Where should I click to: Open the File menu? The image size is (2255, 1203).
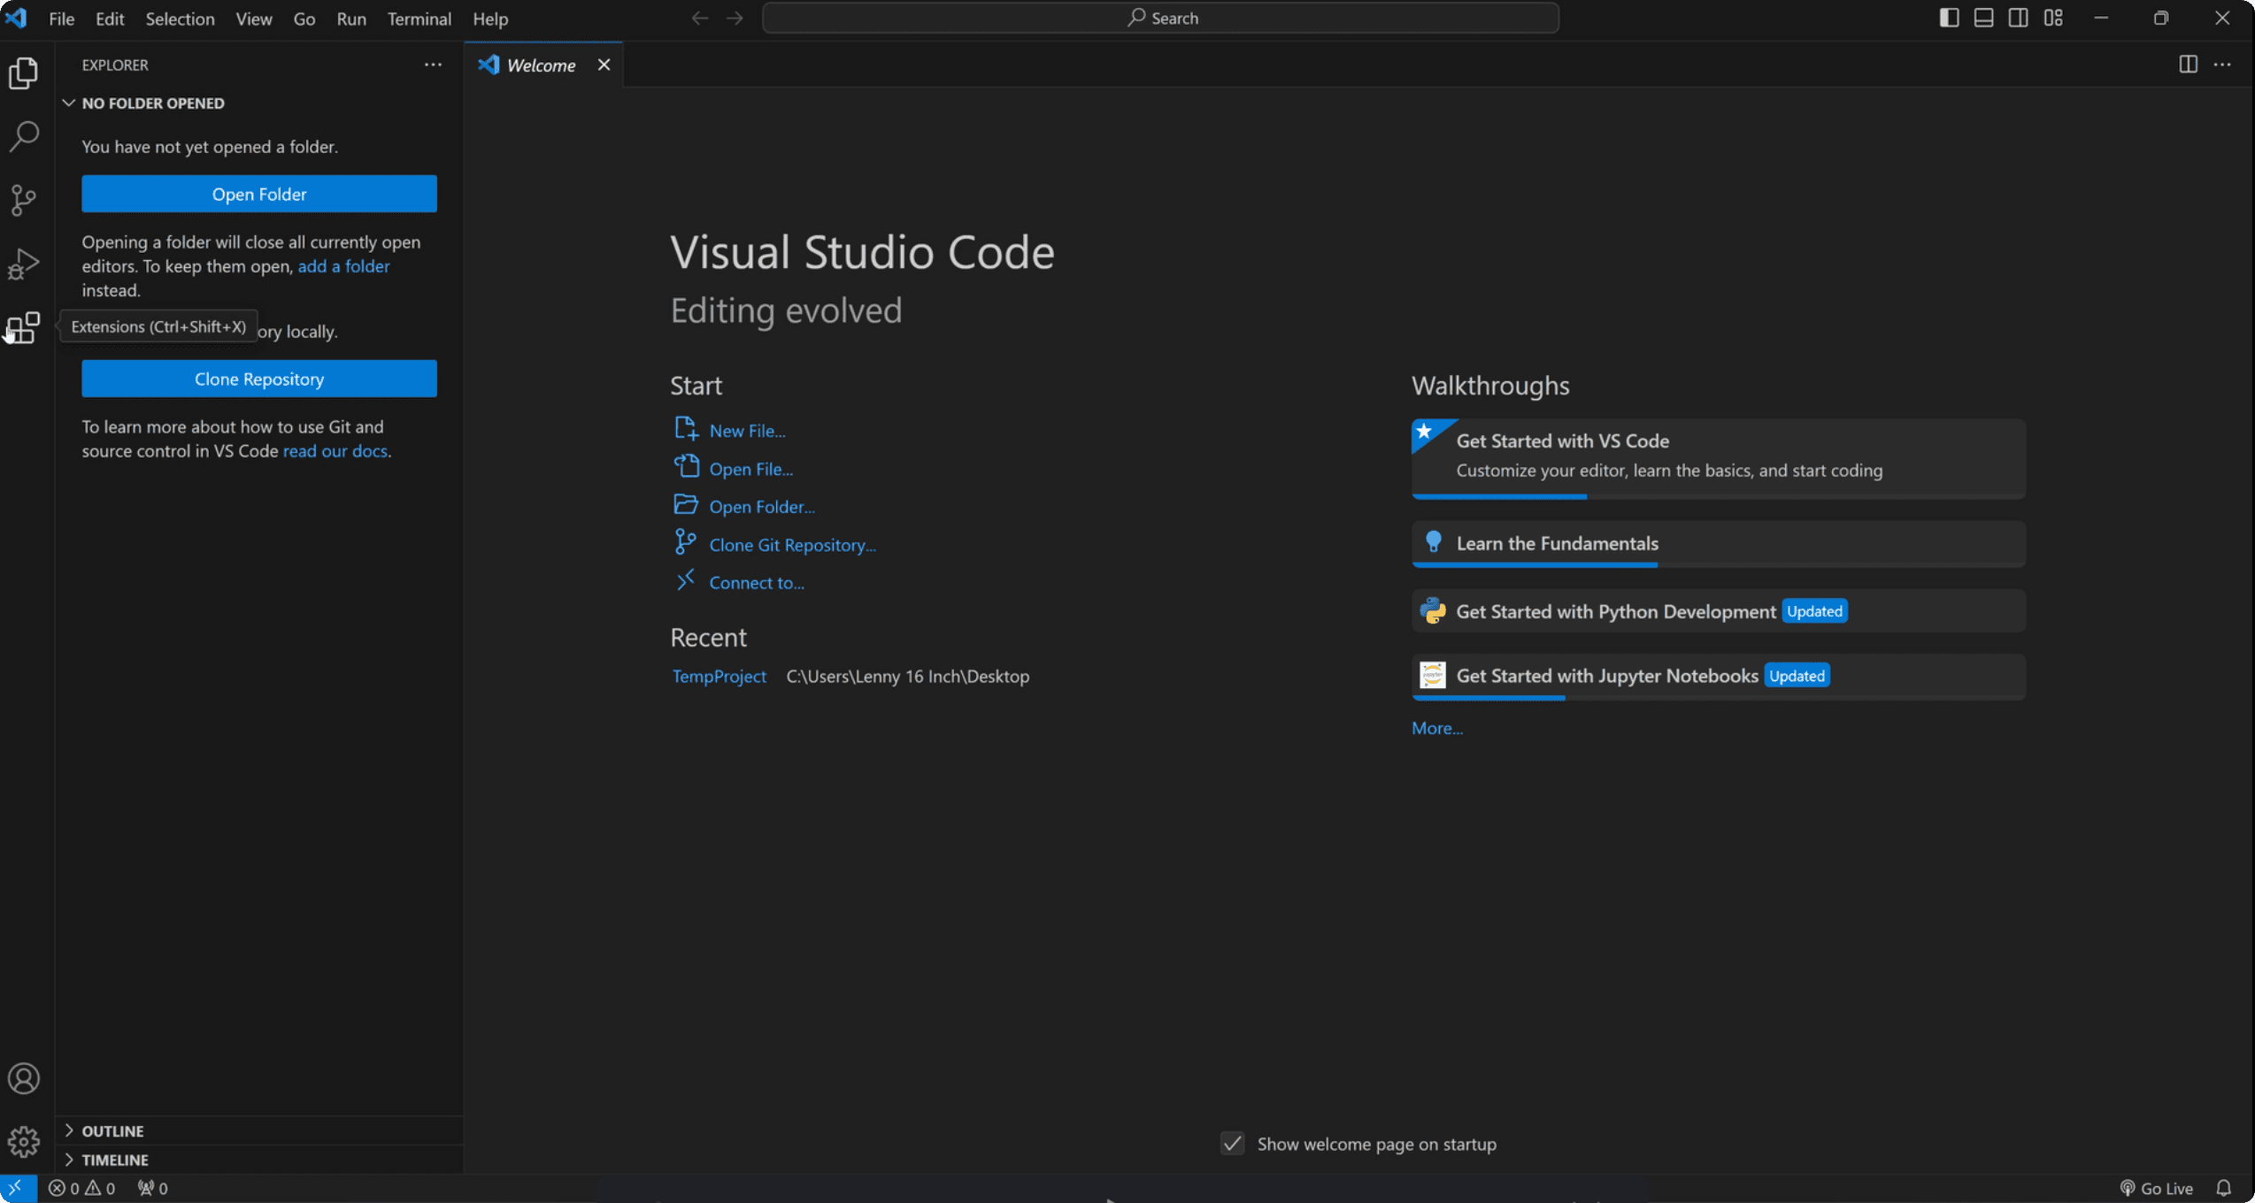[x=61, y=18]
